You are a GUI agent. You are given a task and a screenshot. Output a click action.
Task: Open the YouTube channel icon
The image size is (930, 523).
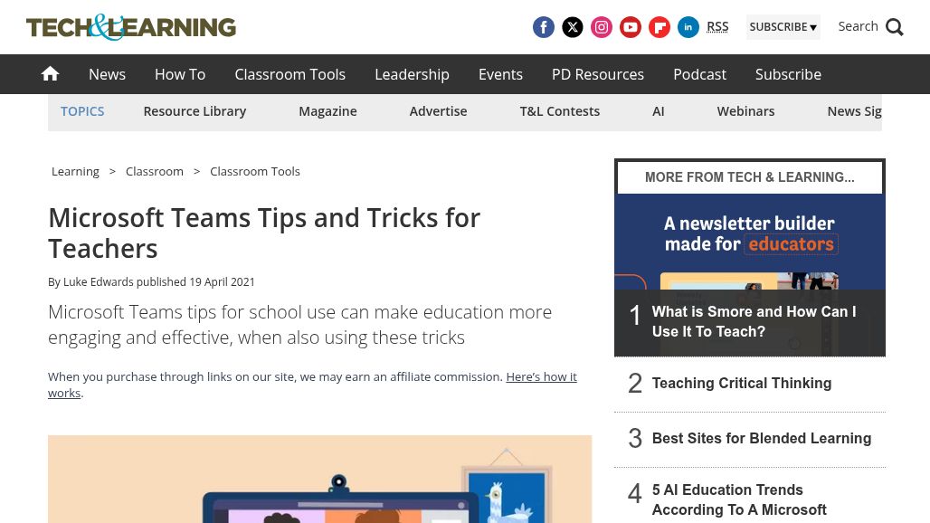click(x=631, y=27)
